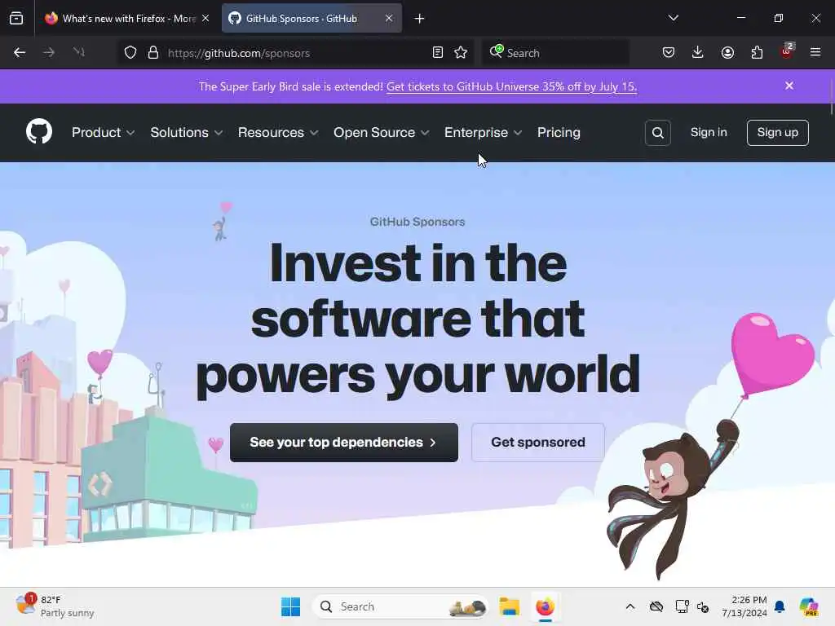The image size is (835, 626).
Task: Click the GitHub Sponsors heading label
Action: coord(417,222)
